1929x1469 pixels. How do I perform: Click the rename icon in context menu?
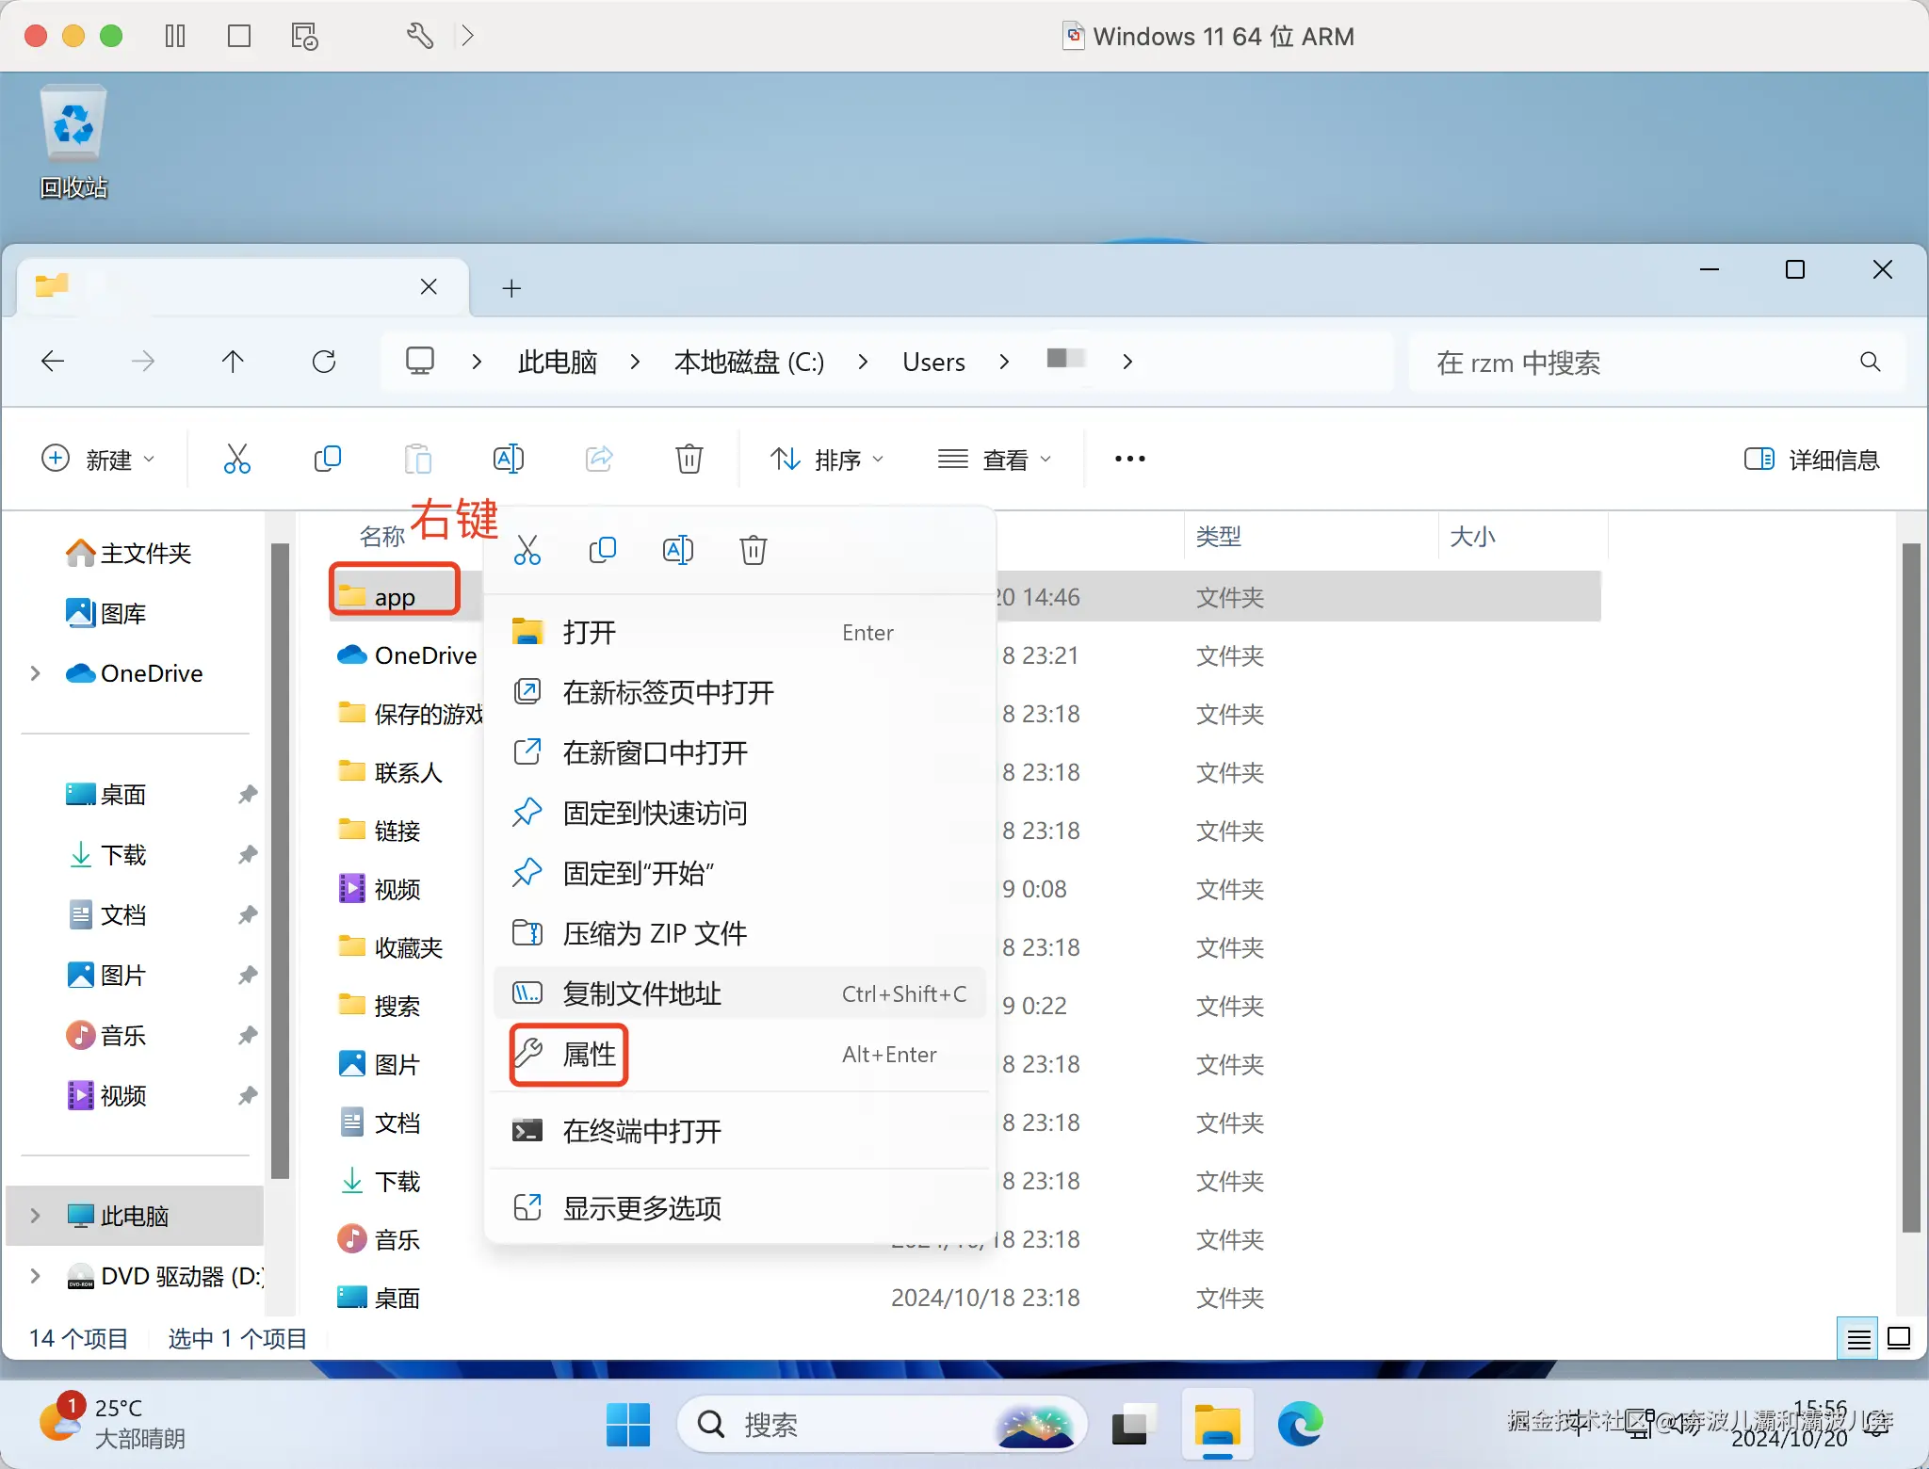677,550
